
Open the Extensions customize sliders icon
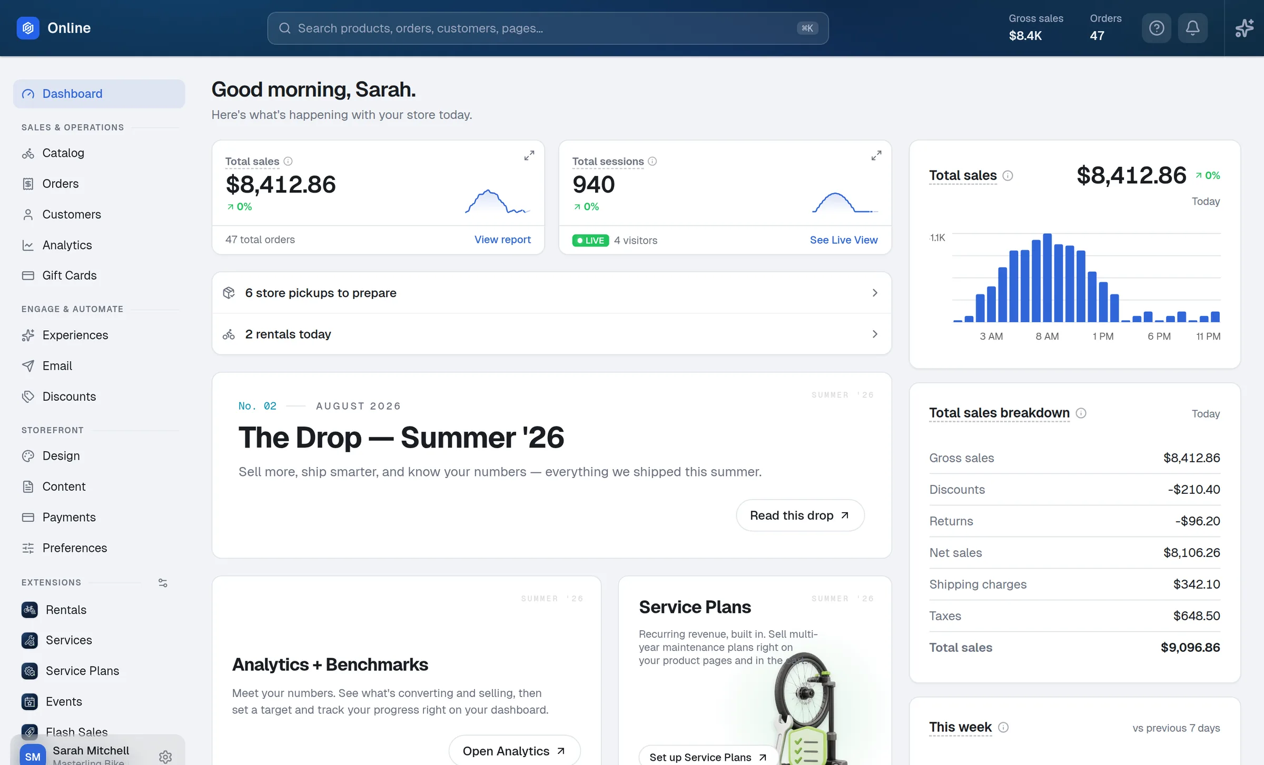click(x=163, y=583)
